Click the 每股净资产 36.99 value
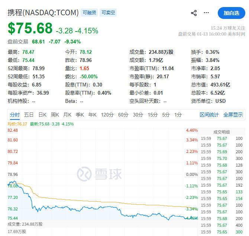This screenshot has height=236, width=249. pos(43,93)
